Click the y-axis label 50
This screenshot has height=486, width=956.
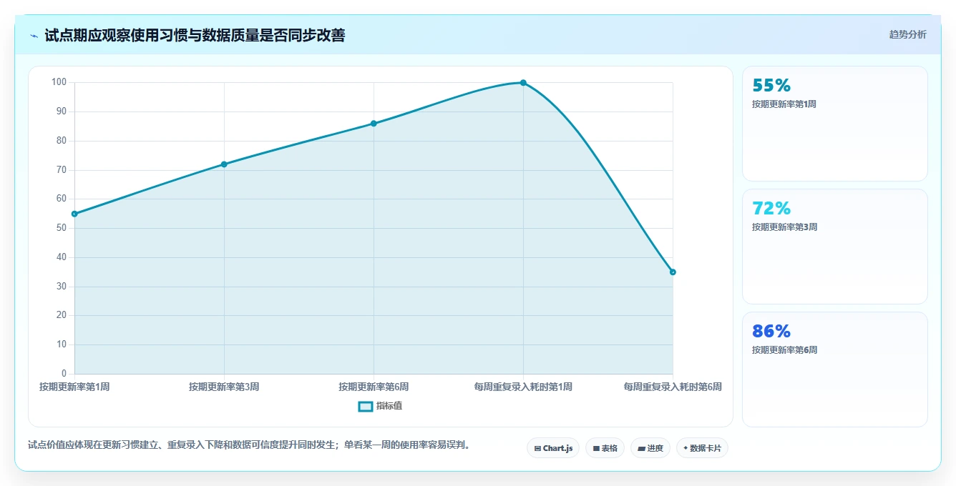tap(62, 228)
